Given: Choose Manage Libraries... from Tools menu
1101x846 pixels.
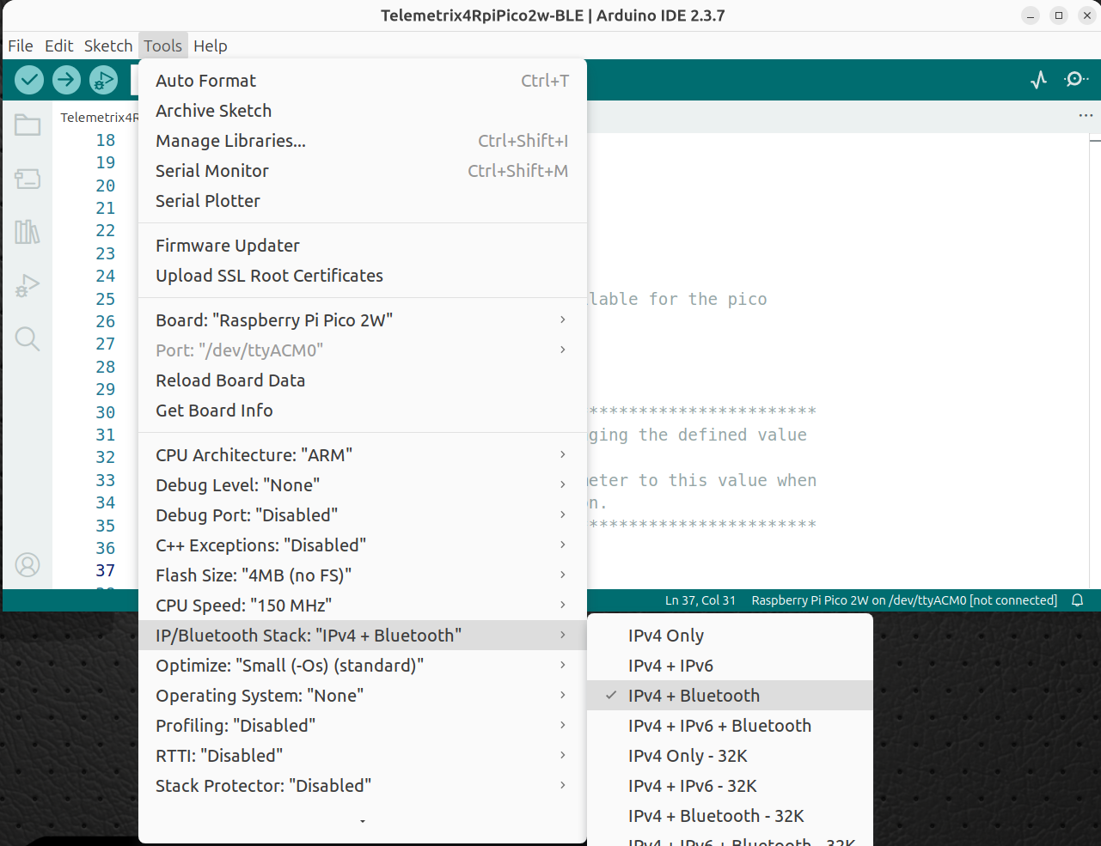Looking at the screenshot, I should click(230, 141).
